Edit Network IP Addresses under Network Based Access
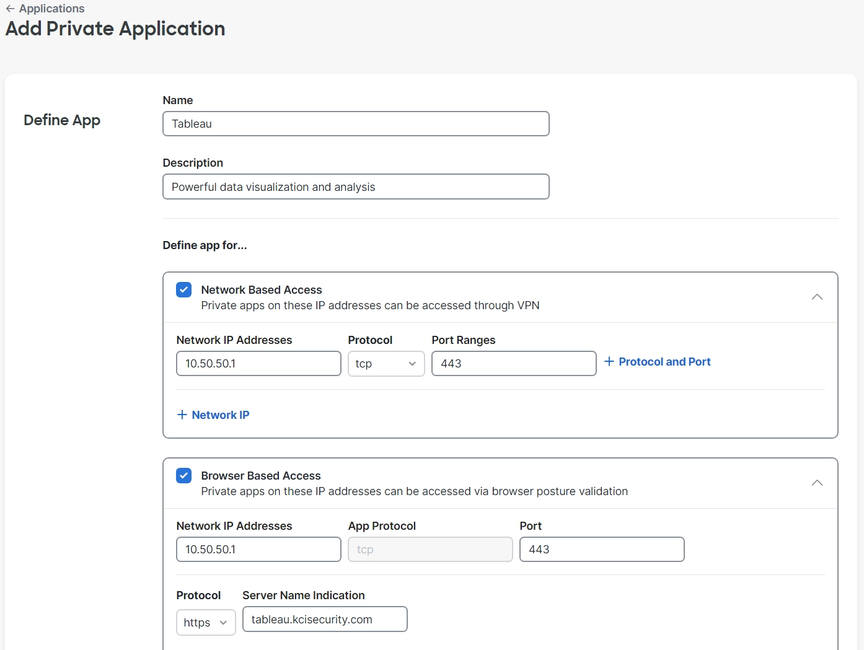The image size is (864, 650). (258, 364)
